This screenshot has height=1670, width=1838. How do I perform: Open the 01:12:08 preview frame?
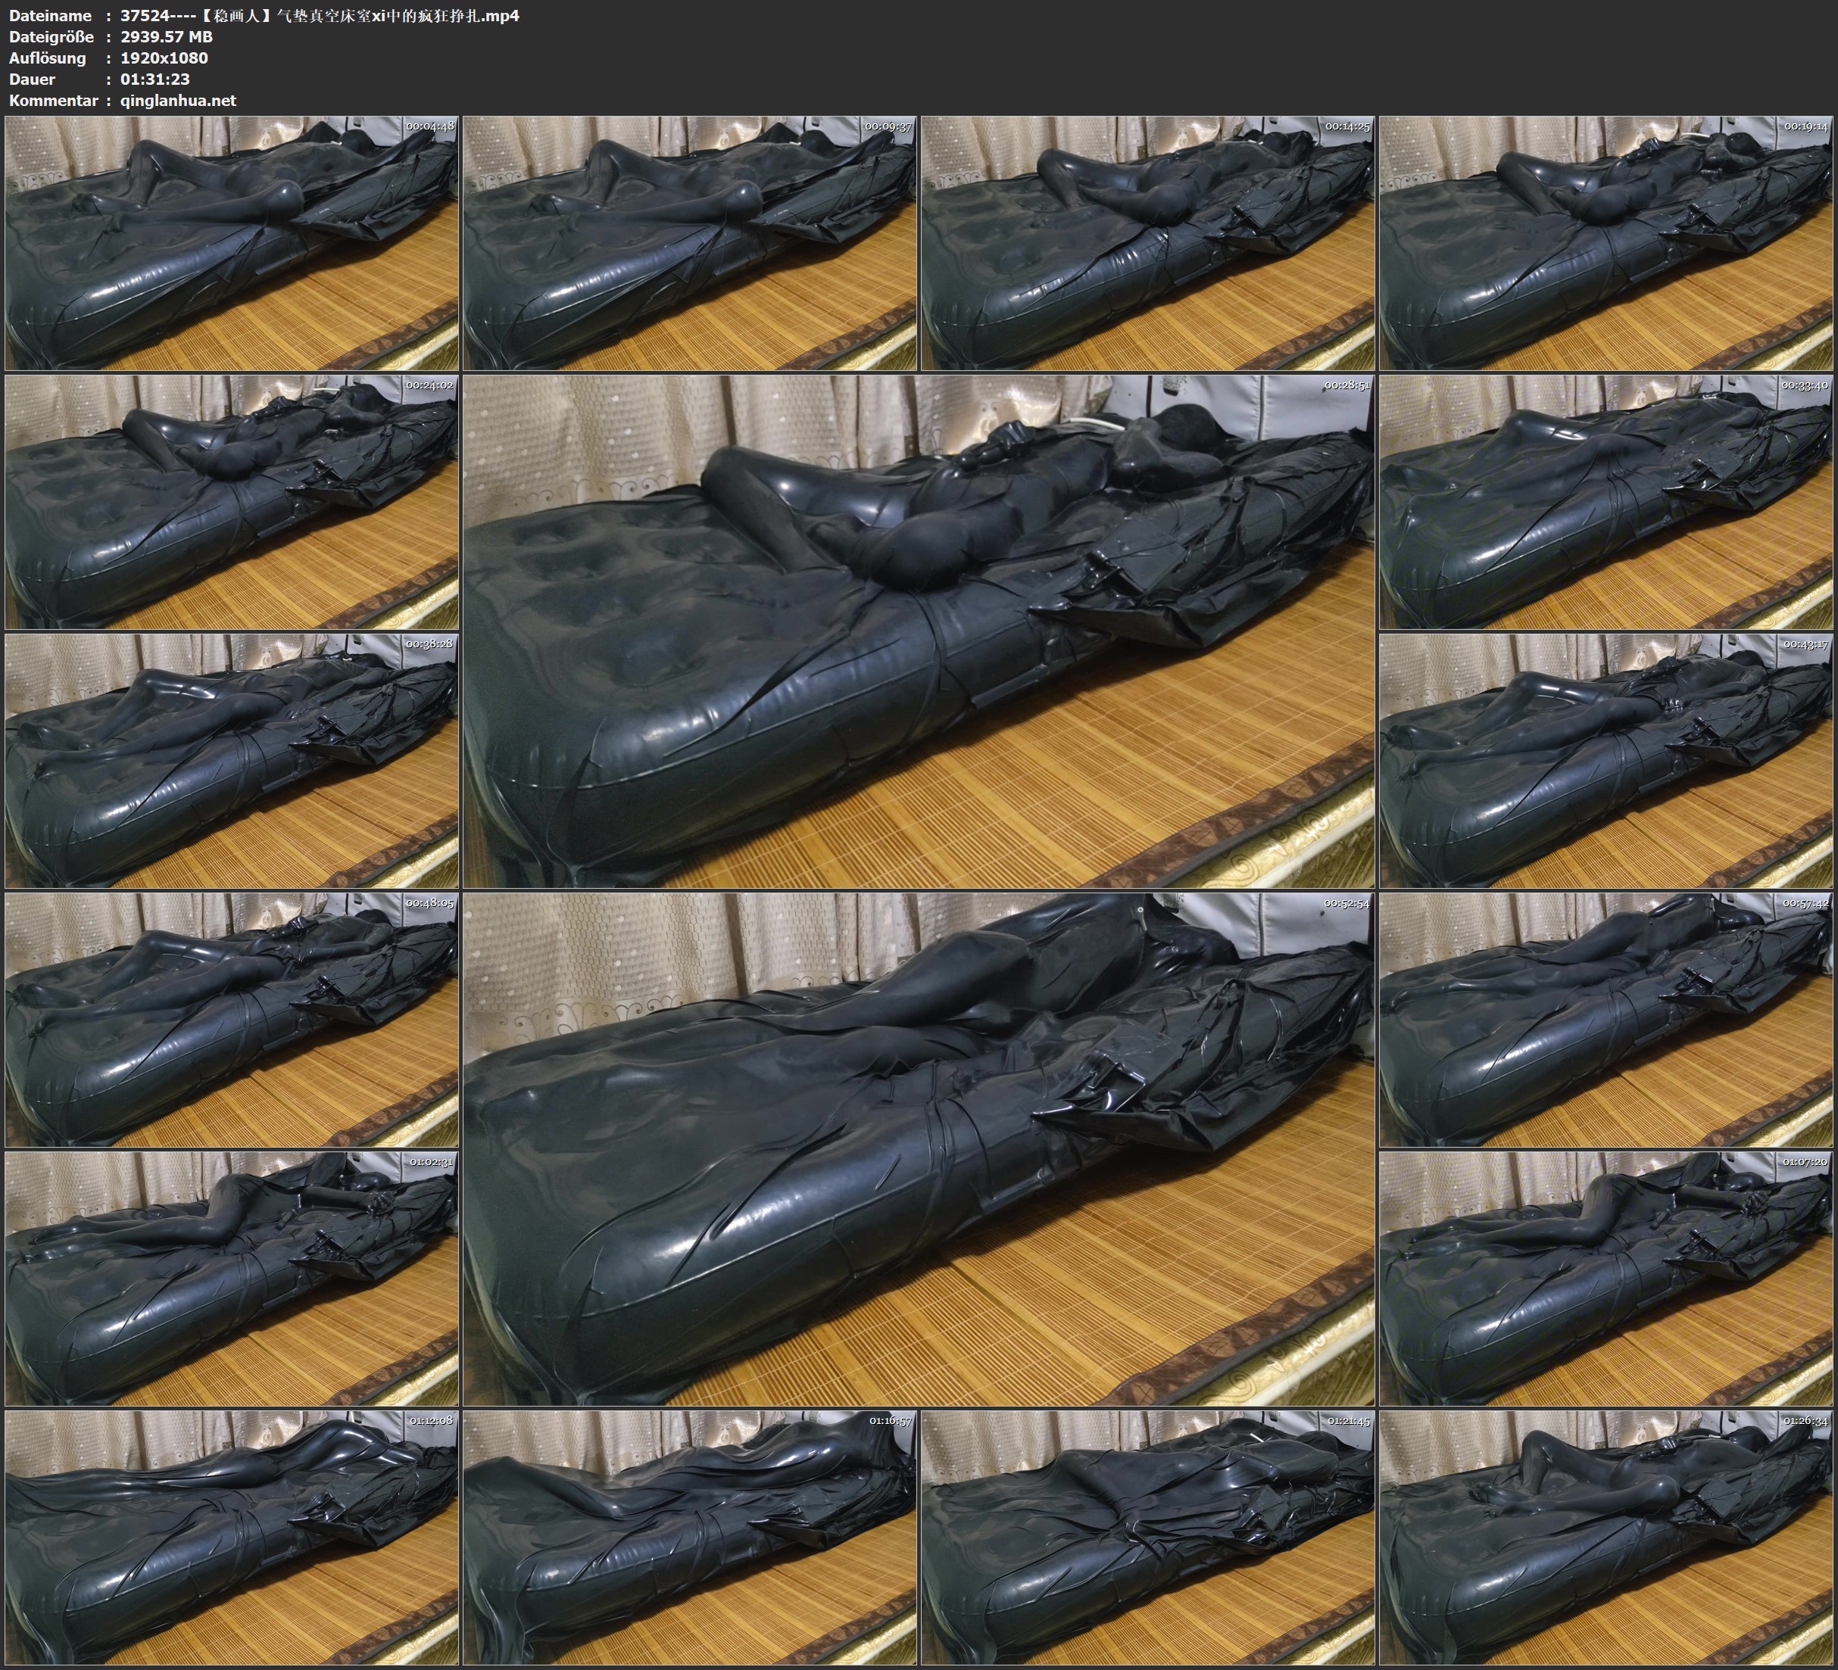pyautogui.click(x=232, y=1537)
